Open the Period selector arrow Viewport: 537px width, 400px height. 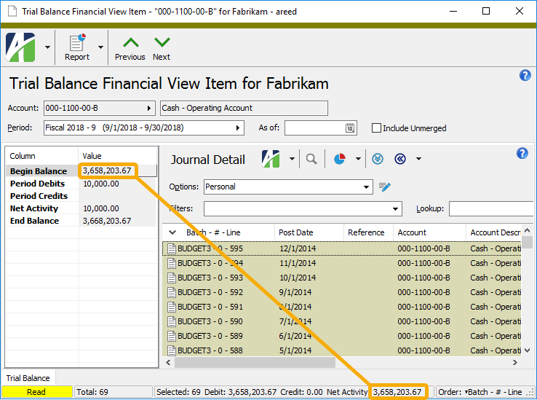pos(238,128)
